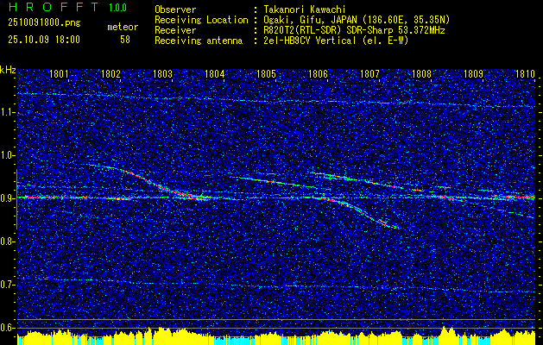The width and height of the screenshot is (543, 345).
Task: Click the Observer label
Action: point(175,9)
